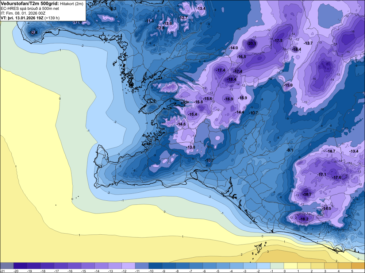
Task: Click the 'VT: þri. 13.01.2026 19Z' valid time
Action: 22,18
